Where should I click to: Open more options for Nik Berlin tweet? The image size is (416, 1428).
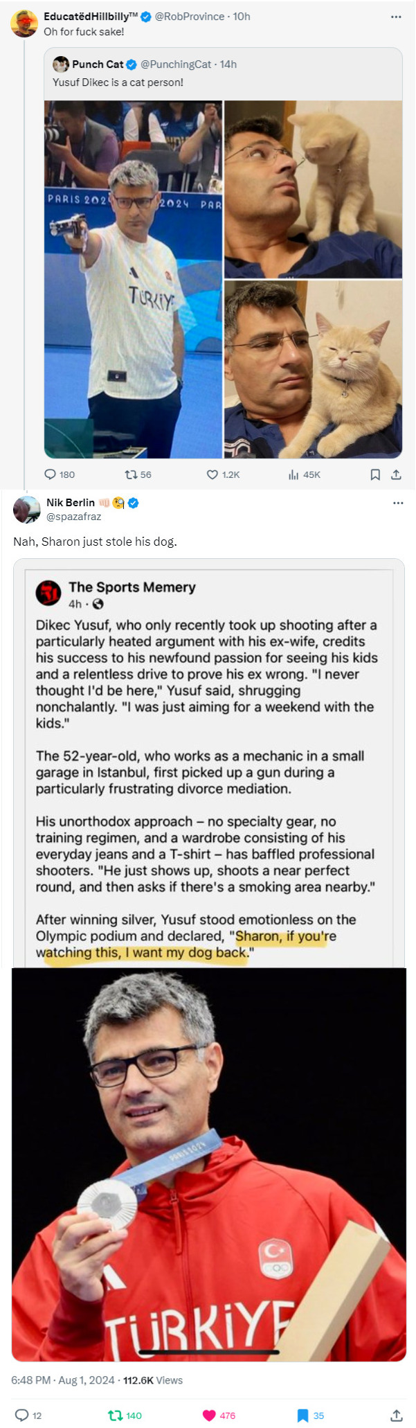tap(398, 503)
